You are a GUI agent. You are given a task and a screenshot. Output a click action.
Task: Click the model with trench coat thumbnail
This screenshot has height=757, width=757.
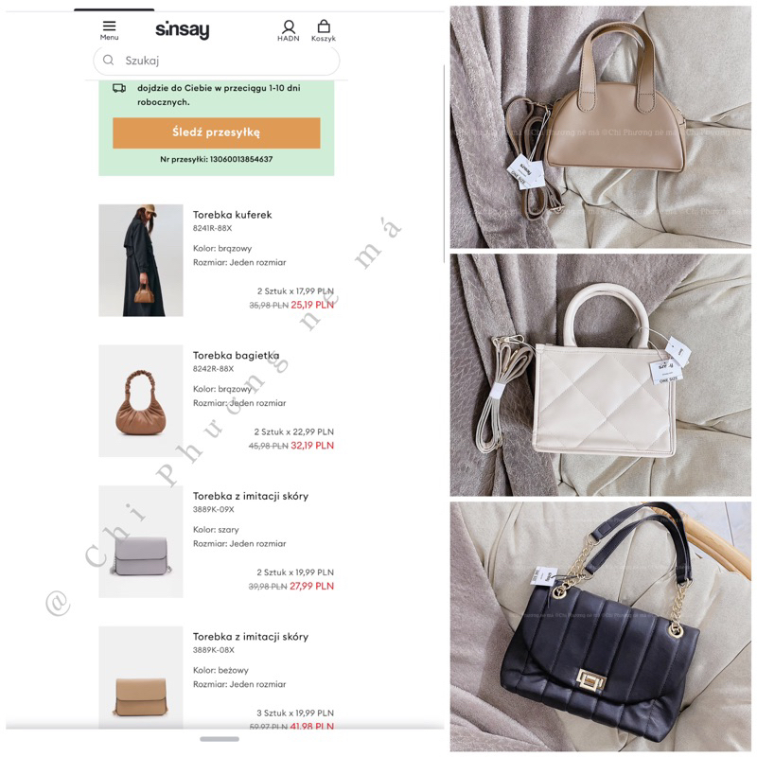point(141,260)
